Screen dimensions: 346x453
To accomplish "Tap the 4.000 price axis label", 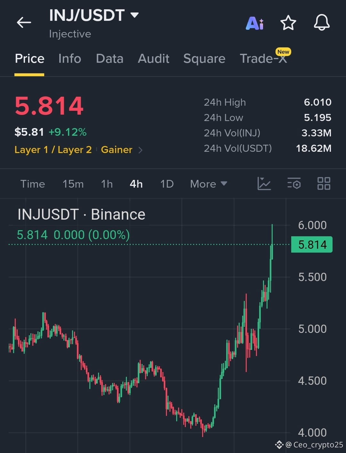I will (x=312, y=433).
